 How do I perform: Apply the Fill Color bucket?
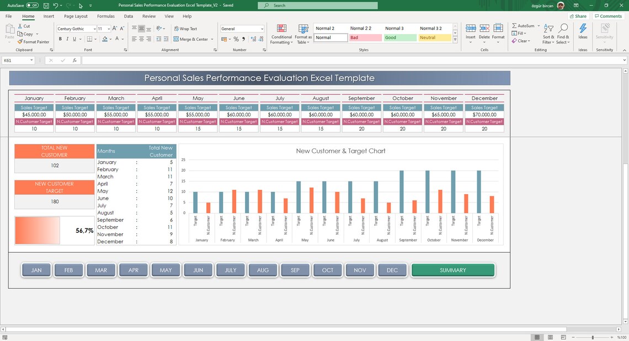(x=105, y=39)
